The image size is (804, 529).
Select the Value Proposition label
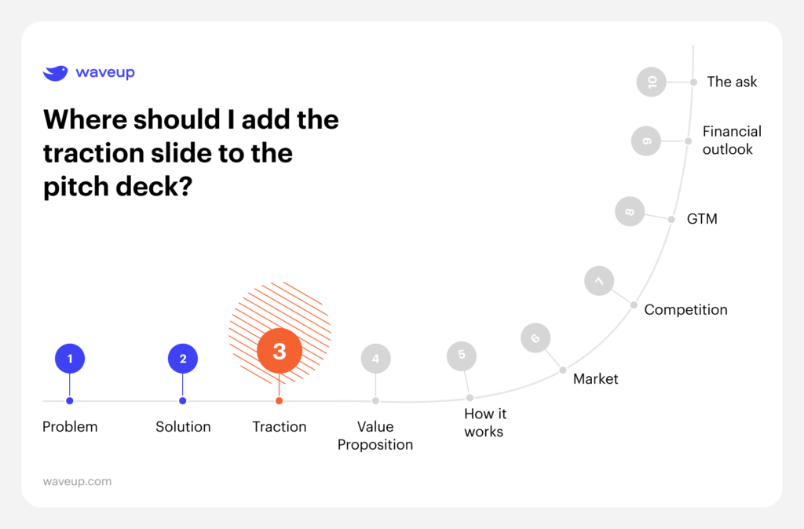375,436
